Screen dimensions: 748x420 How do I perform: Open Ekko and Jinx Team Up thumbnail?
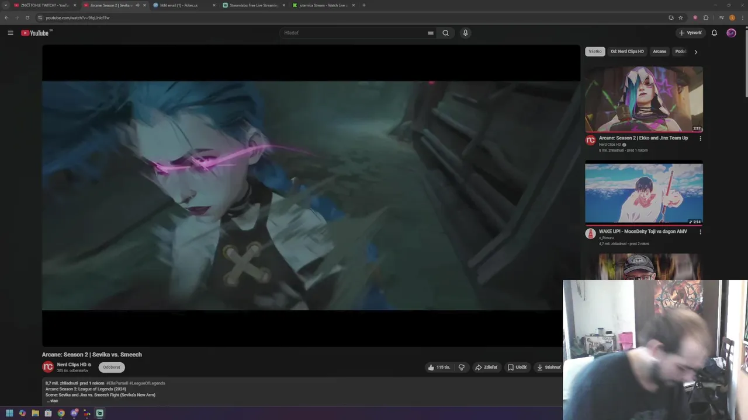pos(644,99)
